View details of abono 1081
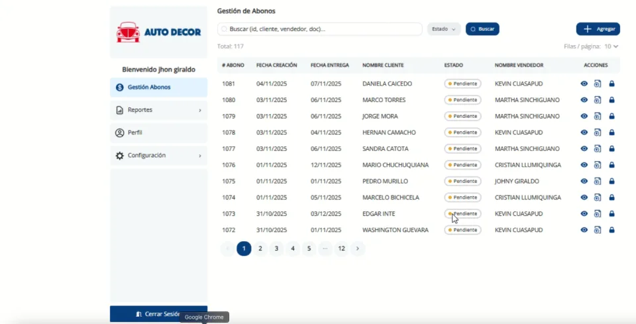This screenshot has width=636, height=324. click(x=584, y=83)
